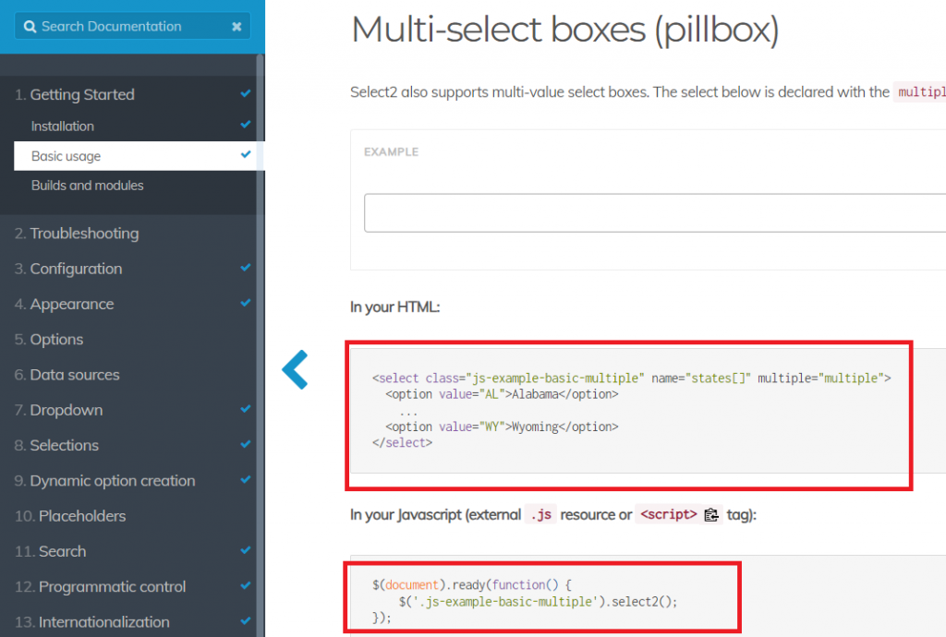946x637 pixels.
Task: Click the Wyoming option code line
Action: tap(502, 427)
